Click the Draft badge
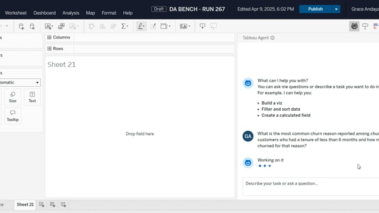379x213 pixels. (x=159, y=9)
